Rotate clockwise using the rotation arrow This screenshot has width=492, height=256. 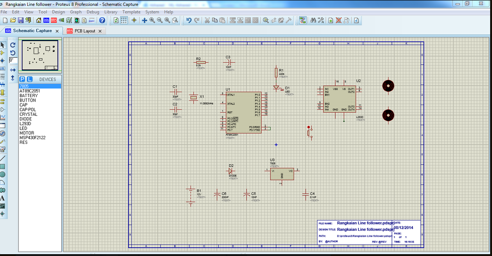pyautogui.click(x=13, y=45)
